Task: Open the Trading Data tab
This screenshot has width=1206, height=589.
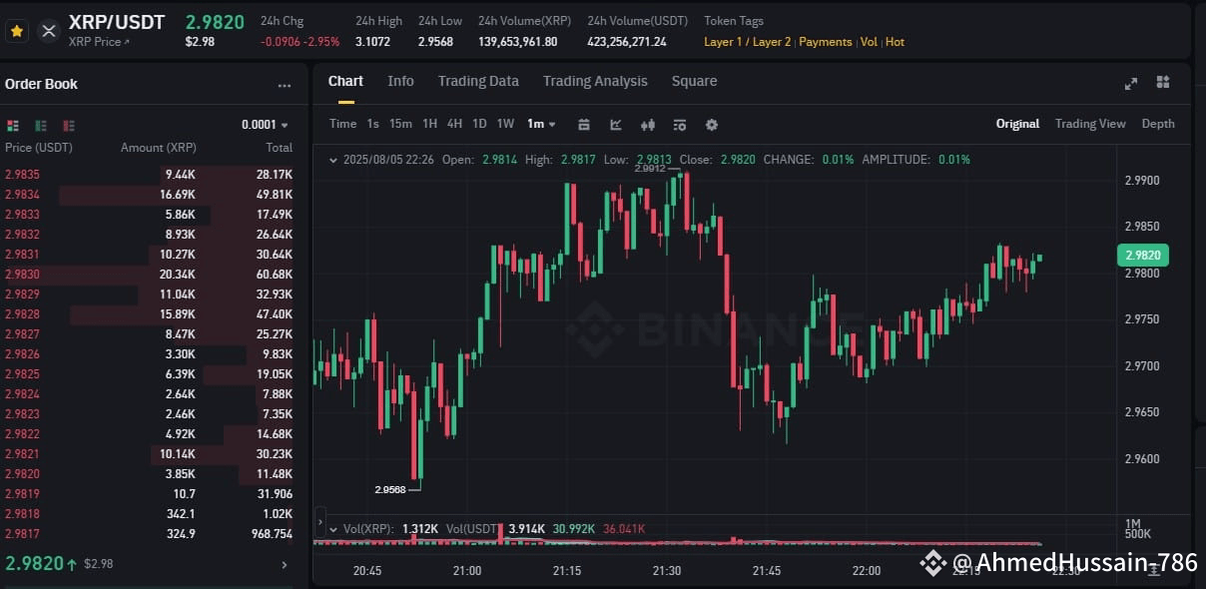Action: [478, 81]
